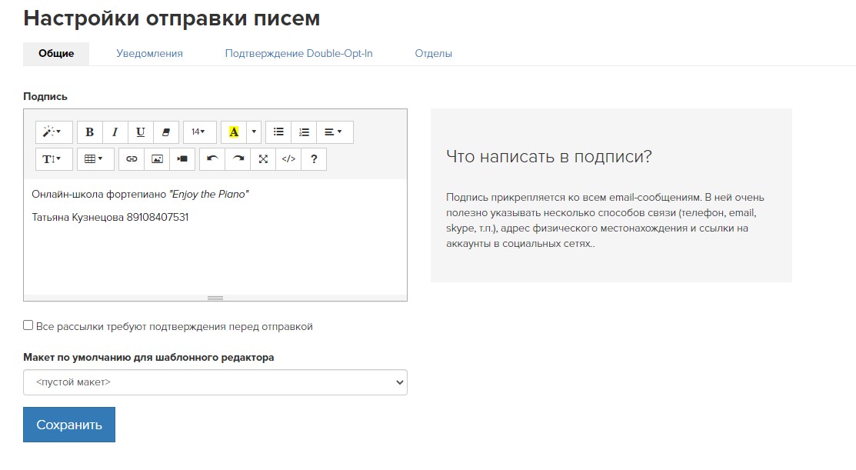
Task: Switch to the Уведомления tab
Action: 149,54
